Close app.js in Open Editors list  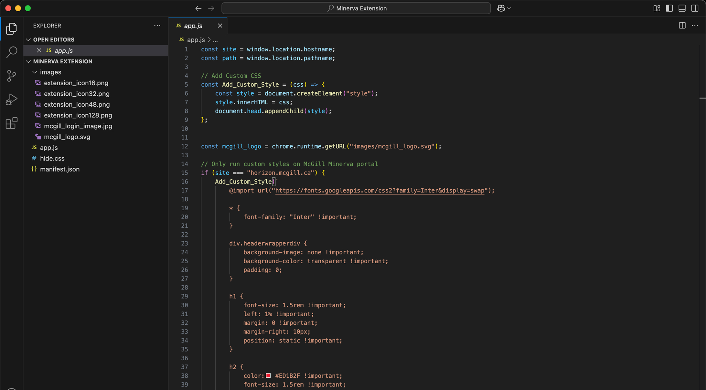(39, 50)
